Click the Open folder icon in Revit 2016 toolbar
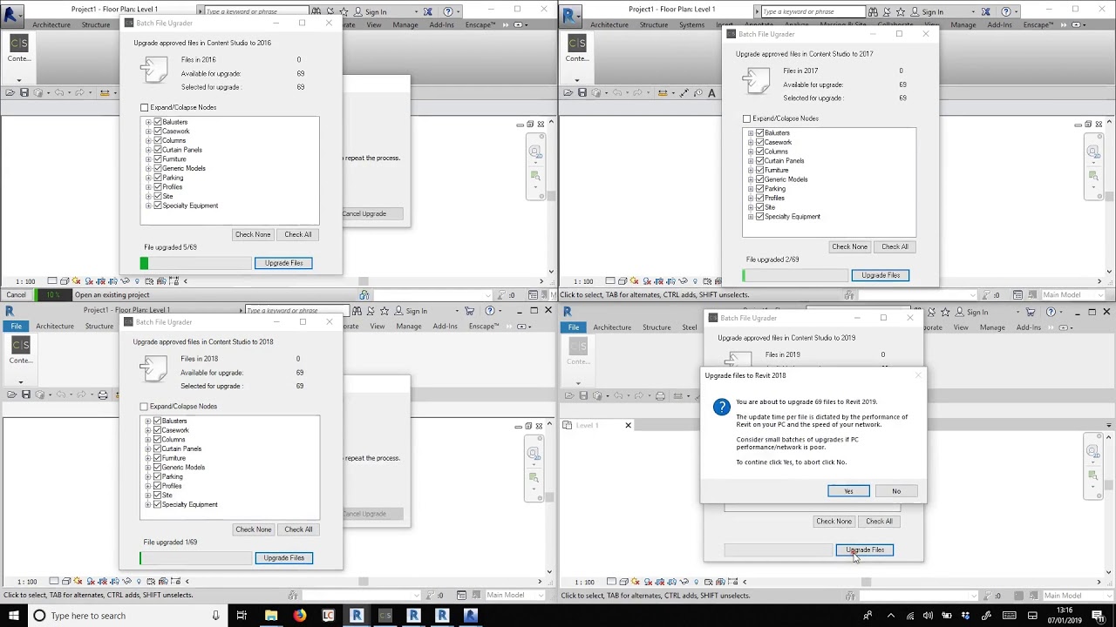Viewport: 1116px width, 627px height. 10,93
